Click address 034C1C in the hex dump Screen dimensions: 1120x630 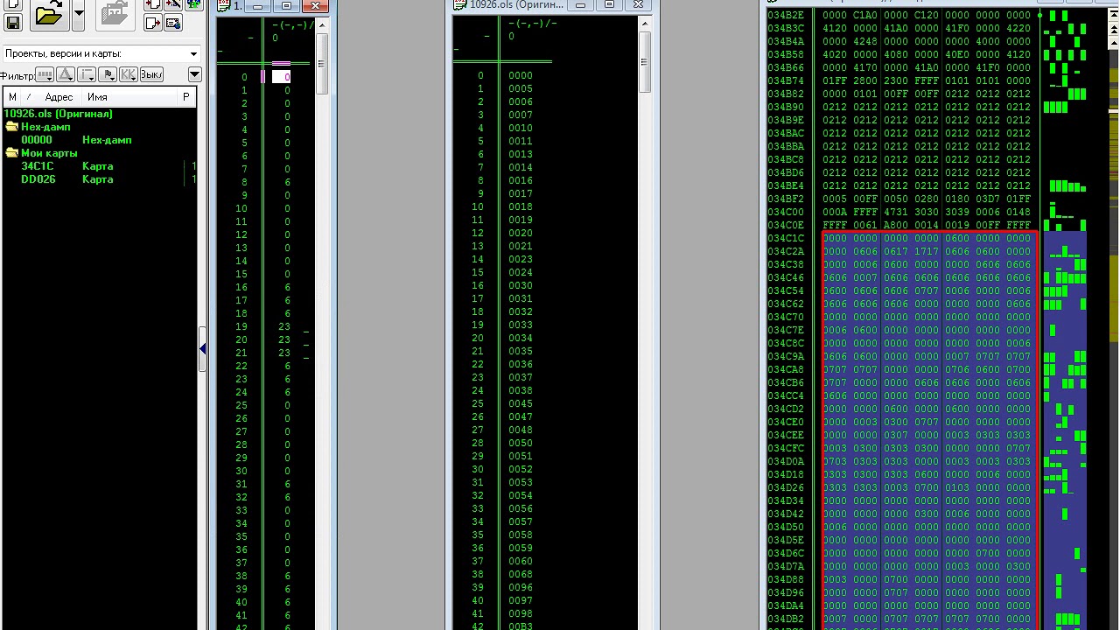[786, 238]
